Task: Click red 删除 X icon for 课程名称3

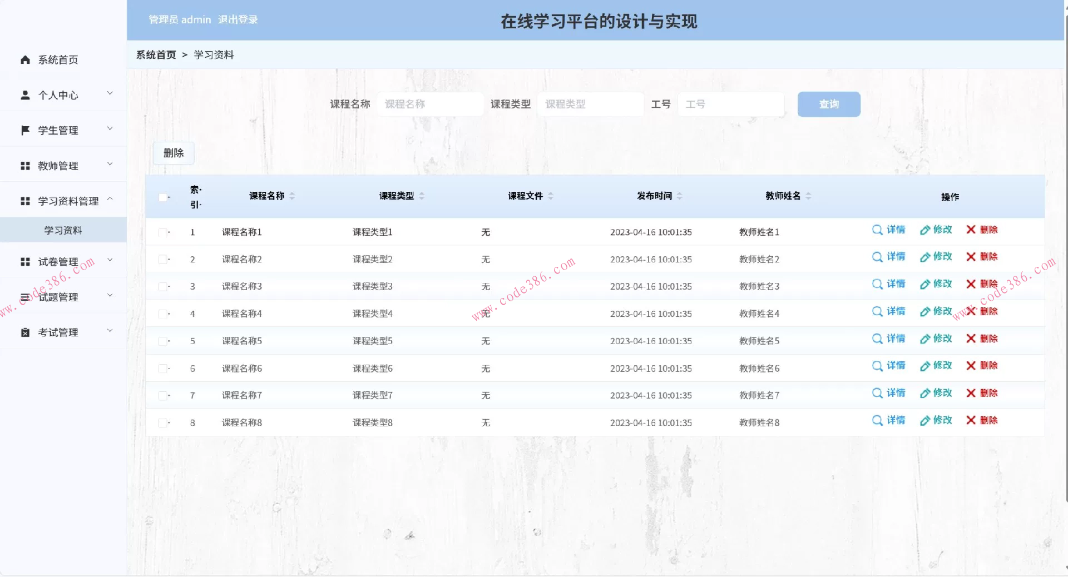Action: point(970,284)
